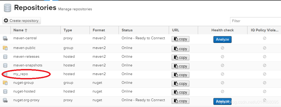
Task: Copy URL of maven-releases repository
Action: (x=180, y=57)
